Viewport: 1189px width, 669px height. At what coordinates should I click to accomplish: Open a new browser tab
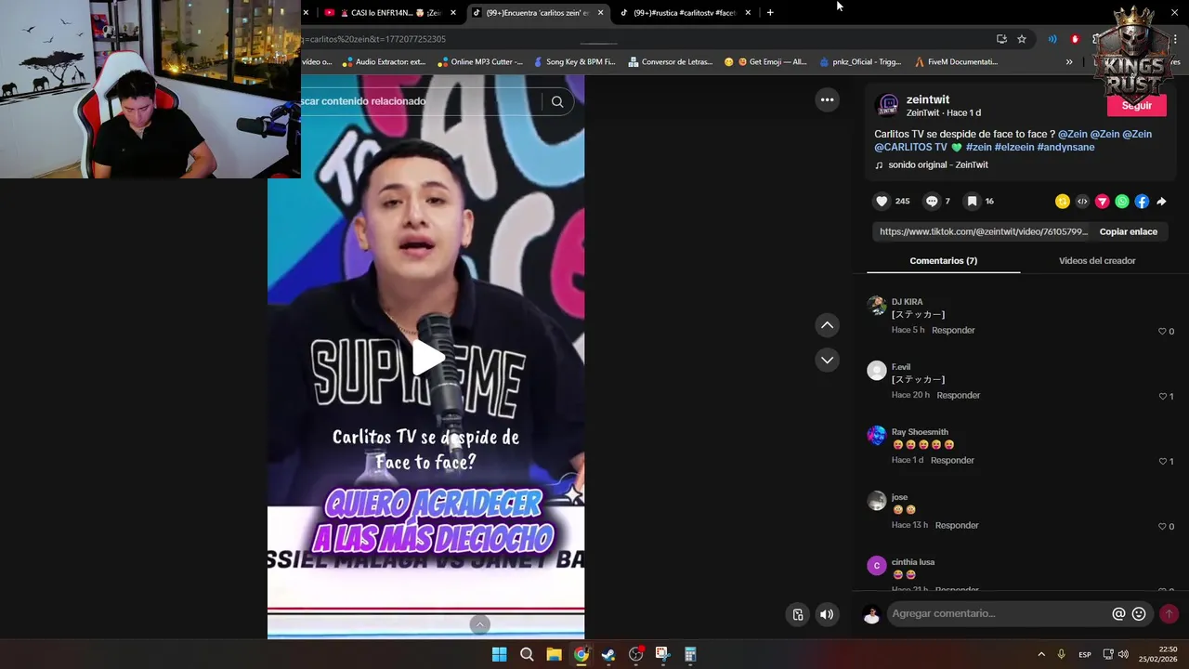pyautogui.click(x=770, y=12)
